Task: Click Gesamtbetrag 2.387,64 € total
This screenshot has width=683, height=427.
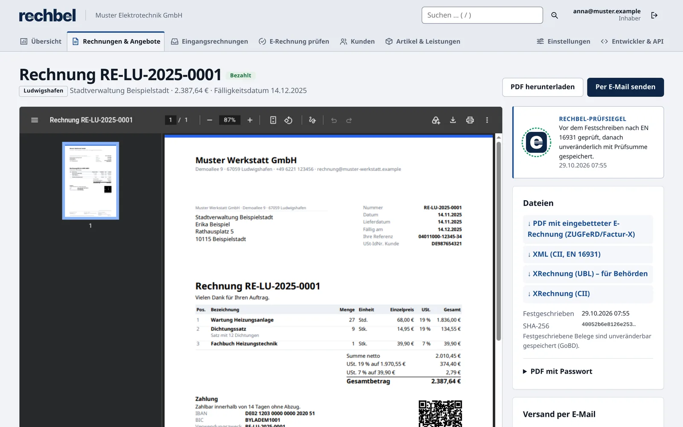Action: tap(403, 381)
